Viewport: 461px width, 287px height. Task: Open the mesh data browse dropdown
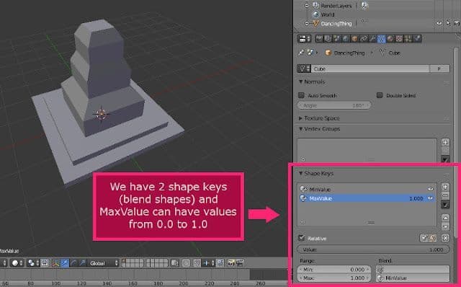pos(304,69)
